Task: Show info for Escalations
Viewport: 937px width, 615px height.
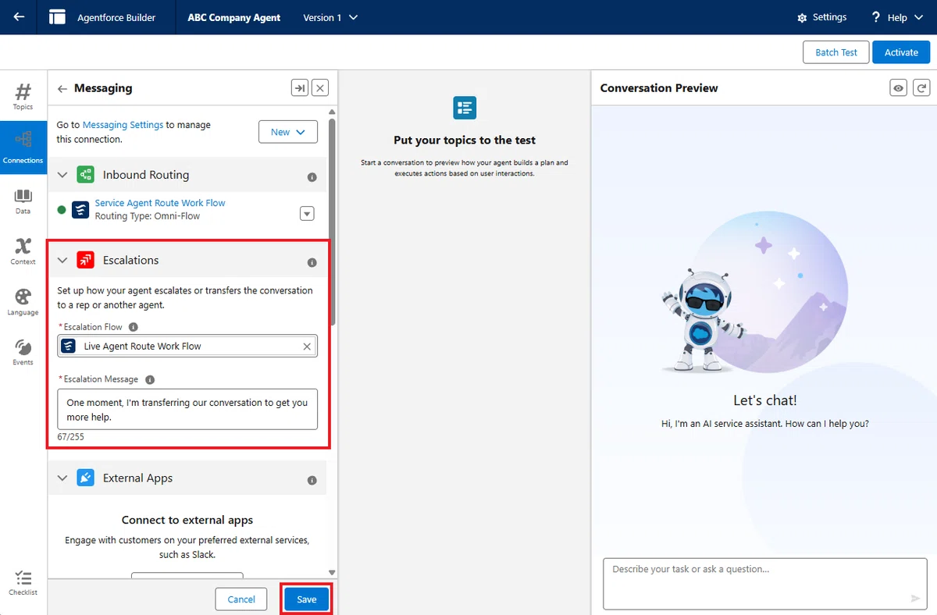Action: (x=312, y=262)
